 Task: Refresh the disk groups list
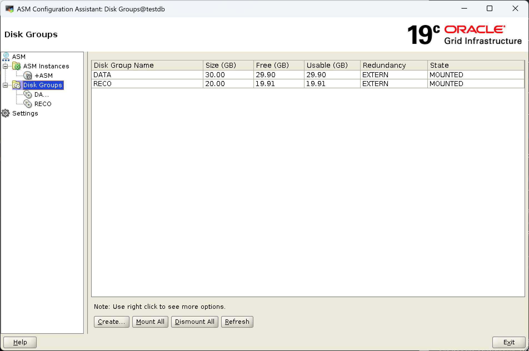[237, 322]
